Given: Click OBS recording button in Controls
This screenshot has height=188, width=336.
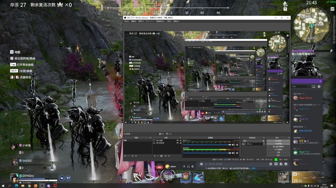Looking at the screenshot, I should [278, 144].
